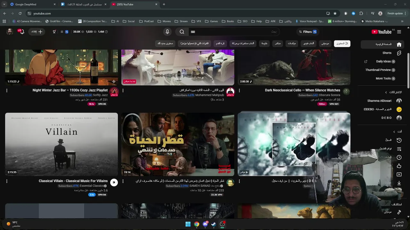This screenshot has height=230, width=410.
Task: Select the ألعاب مغامرات وحركة chip
Action: click(243, 43)
